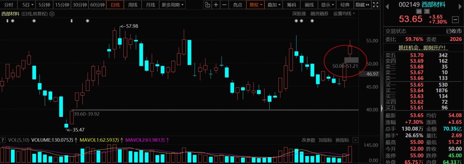Toggle the 画线 drawing tools
The image size is (464, 164).
(309, 5)
